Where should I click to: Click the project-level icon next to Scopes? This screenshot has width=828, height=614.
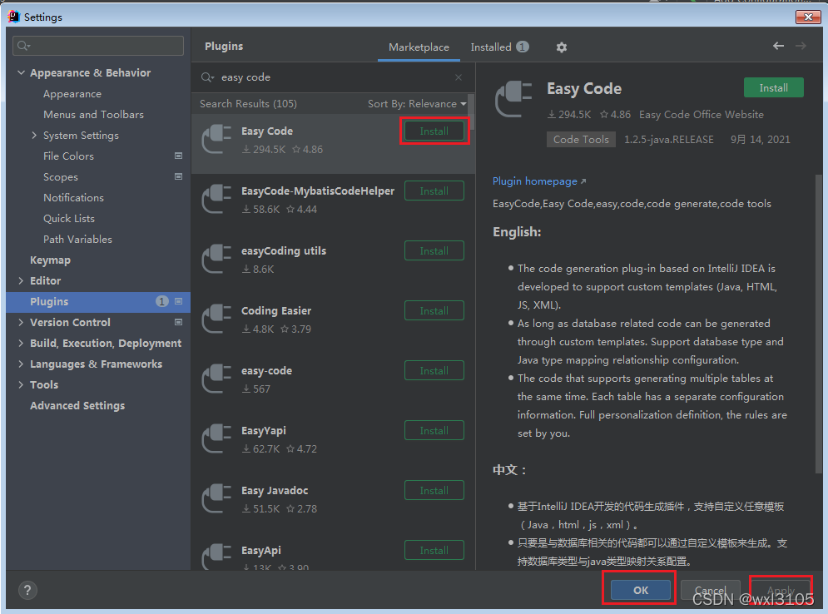pyautogui.click(x=178, y=176)
